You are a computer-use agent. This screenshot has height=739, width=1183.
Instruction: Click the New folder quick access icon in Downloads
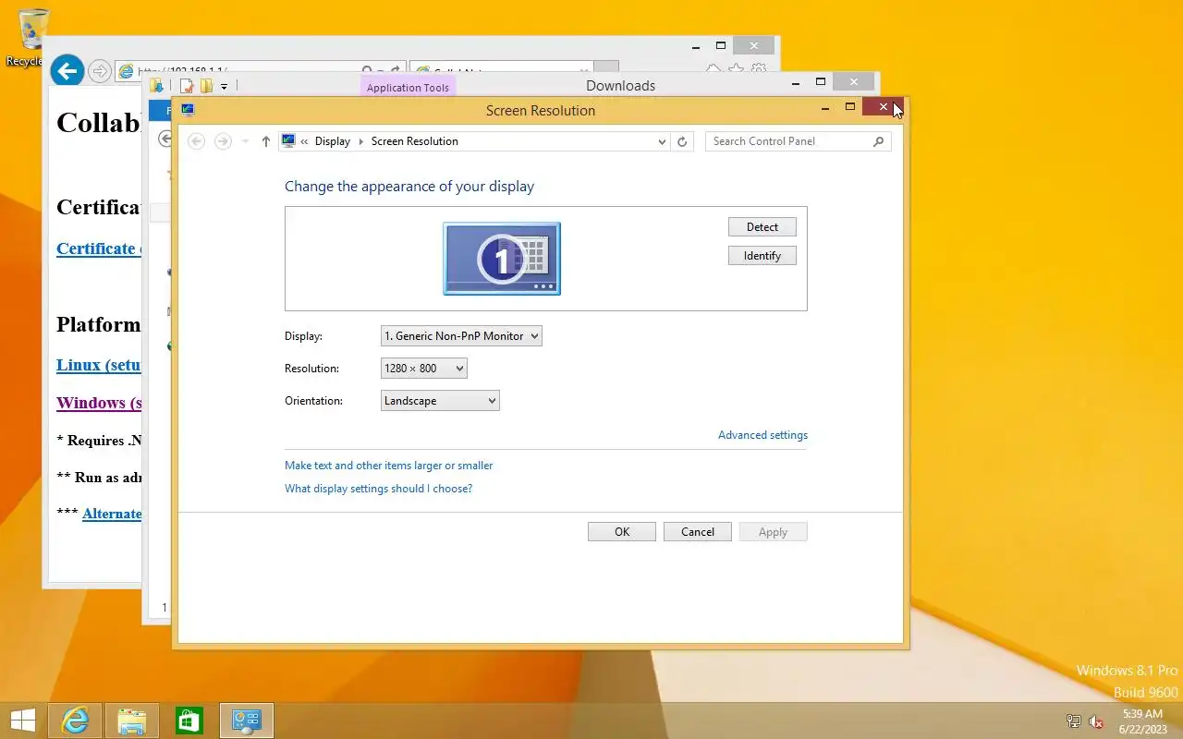206,86
